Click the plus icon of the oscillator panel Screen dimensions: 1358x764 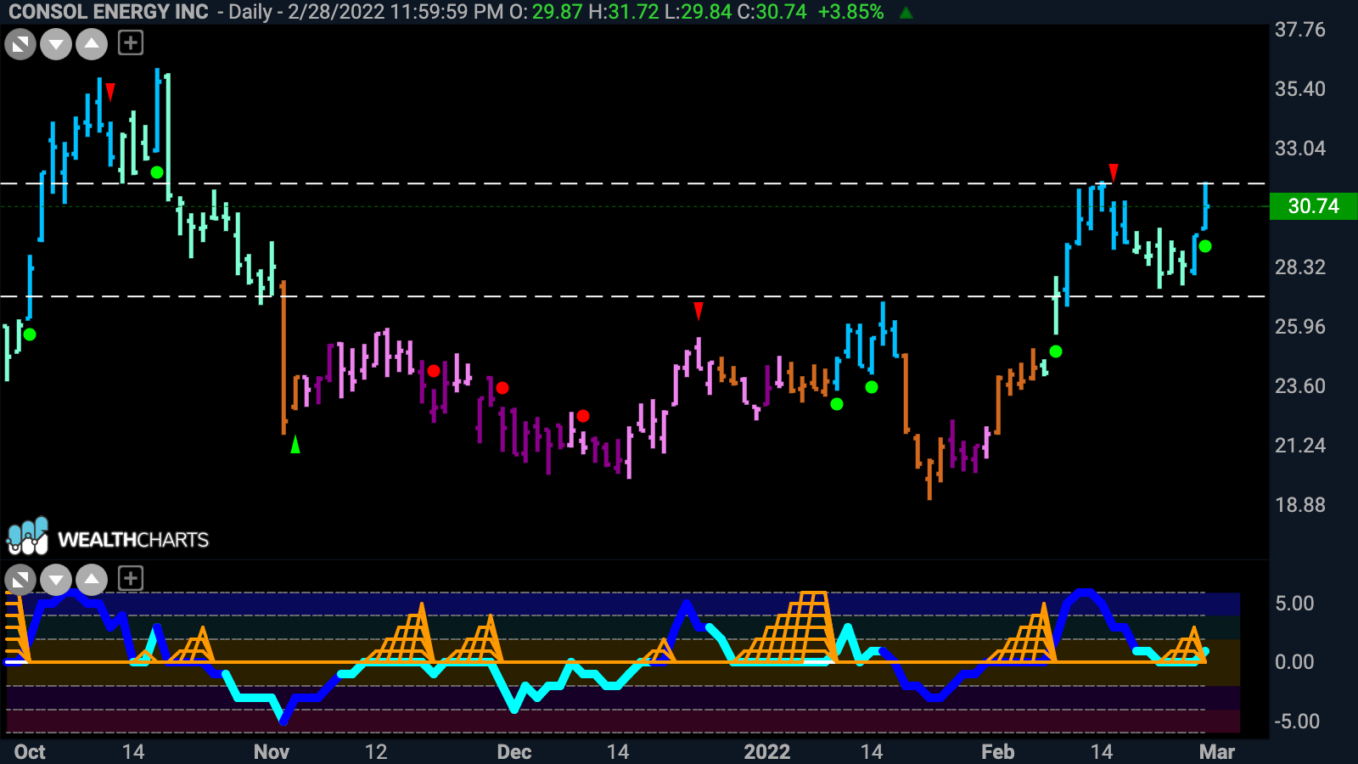pos(131,579)
